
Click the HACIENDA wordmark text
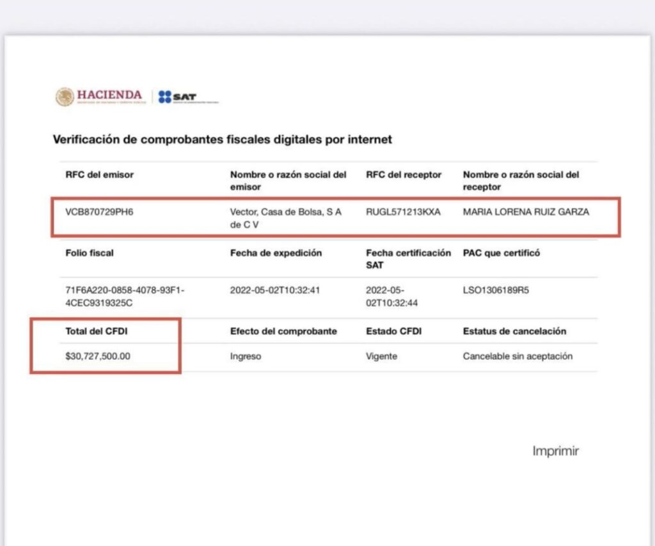[x=109, y=95]
